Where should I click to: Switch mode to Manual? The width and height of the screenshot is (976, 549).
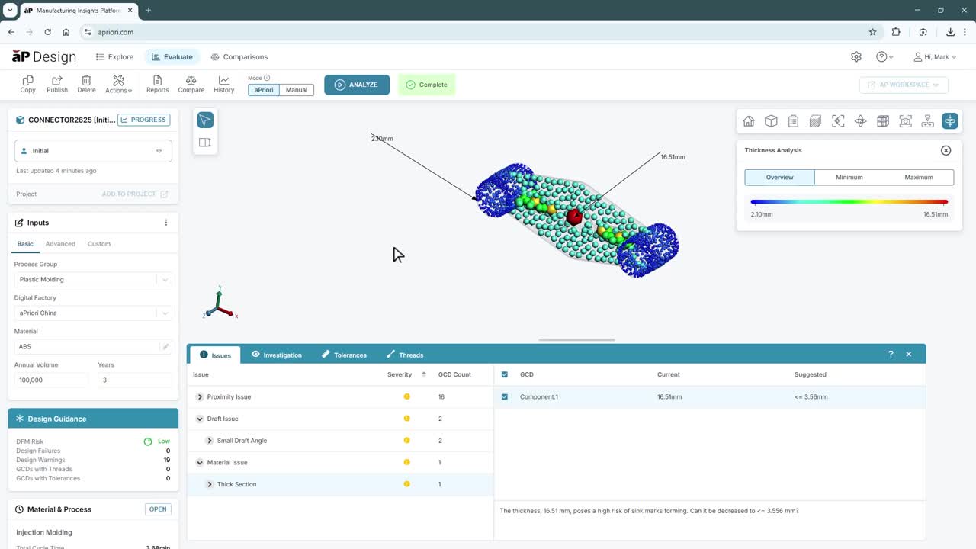[296, 90]
